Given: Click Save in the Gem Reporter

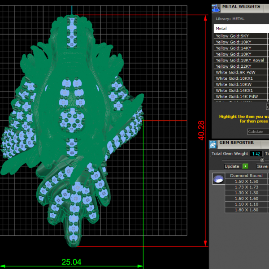Looking at the screenshot, I should [262, 166].
